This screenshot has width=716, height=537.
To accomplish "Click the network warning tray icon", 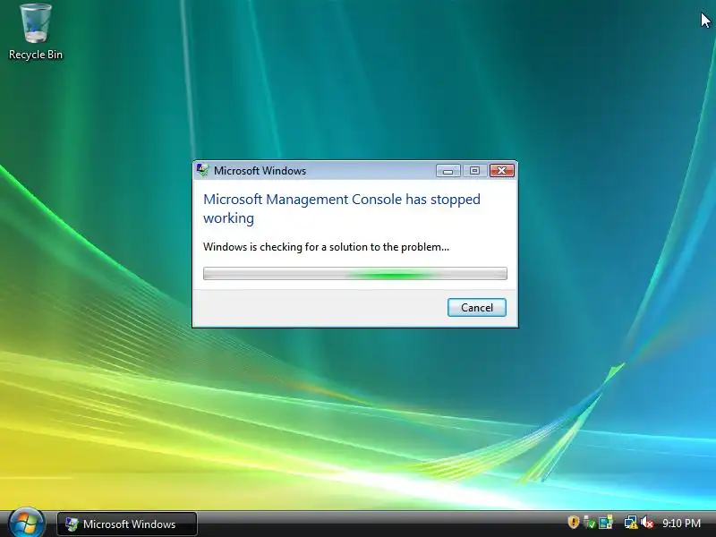I will coord(631,522).
